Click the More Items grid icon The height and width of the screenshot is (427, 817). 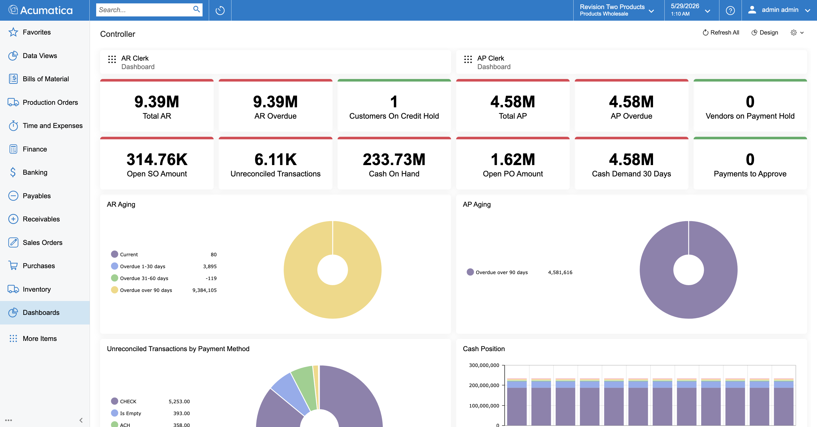(13, 338)
